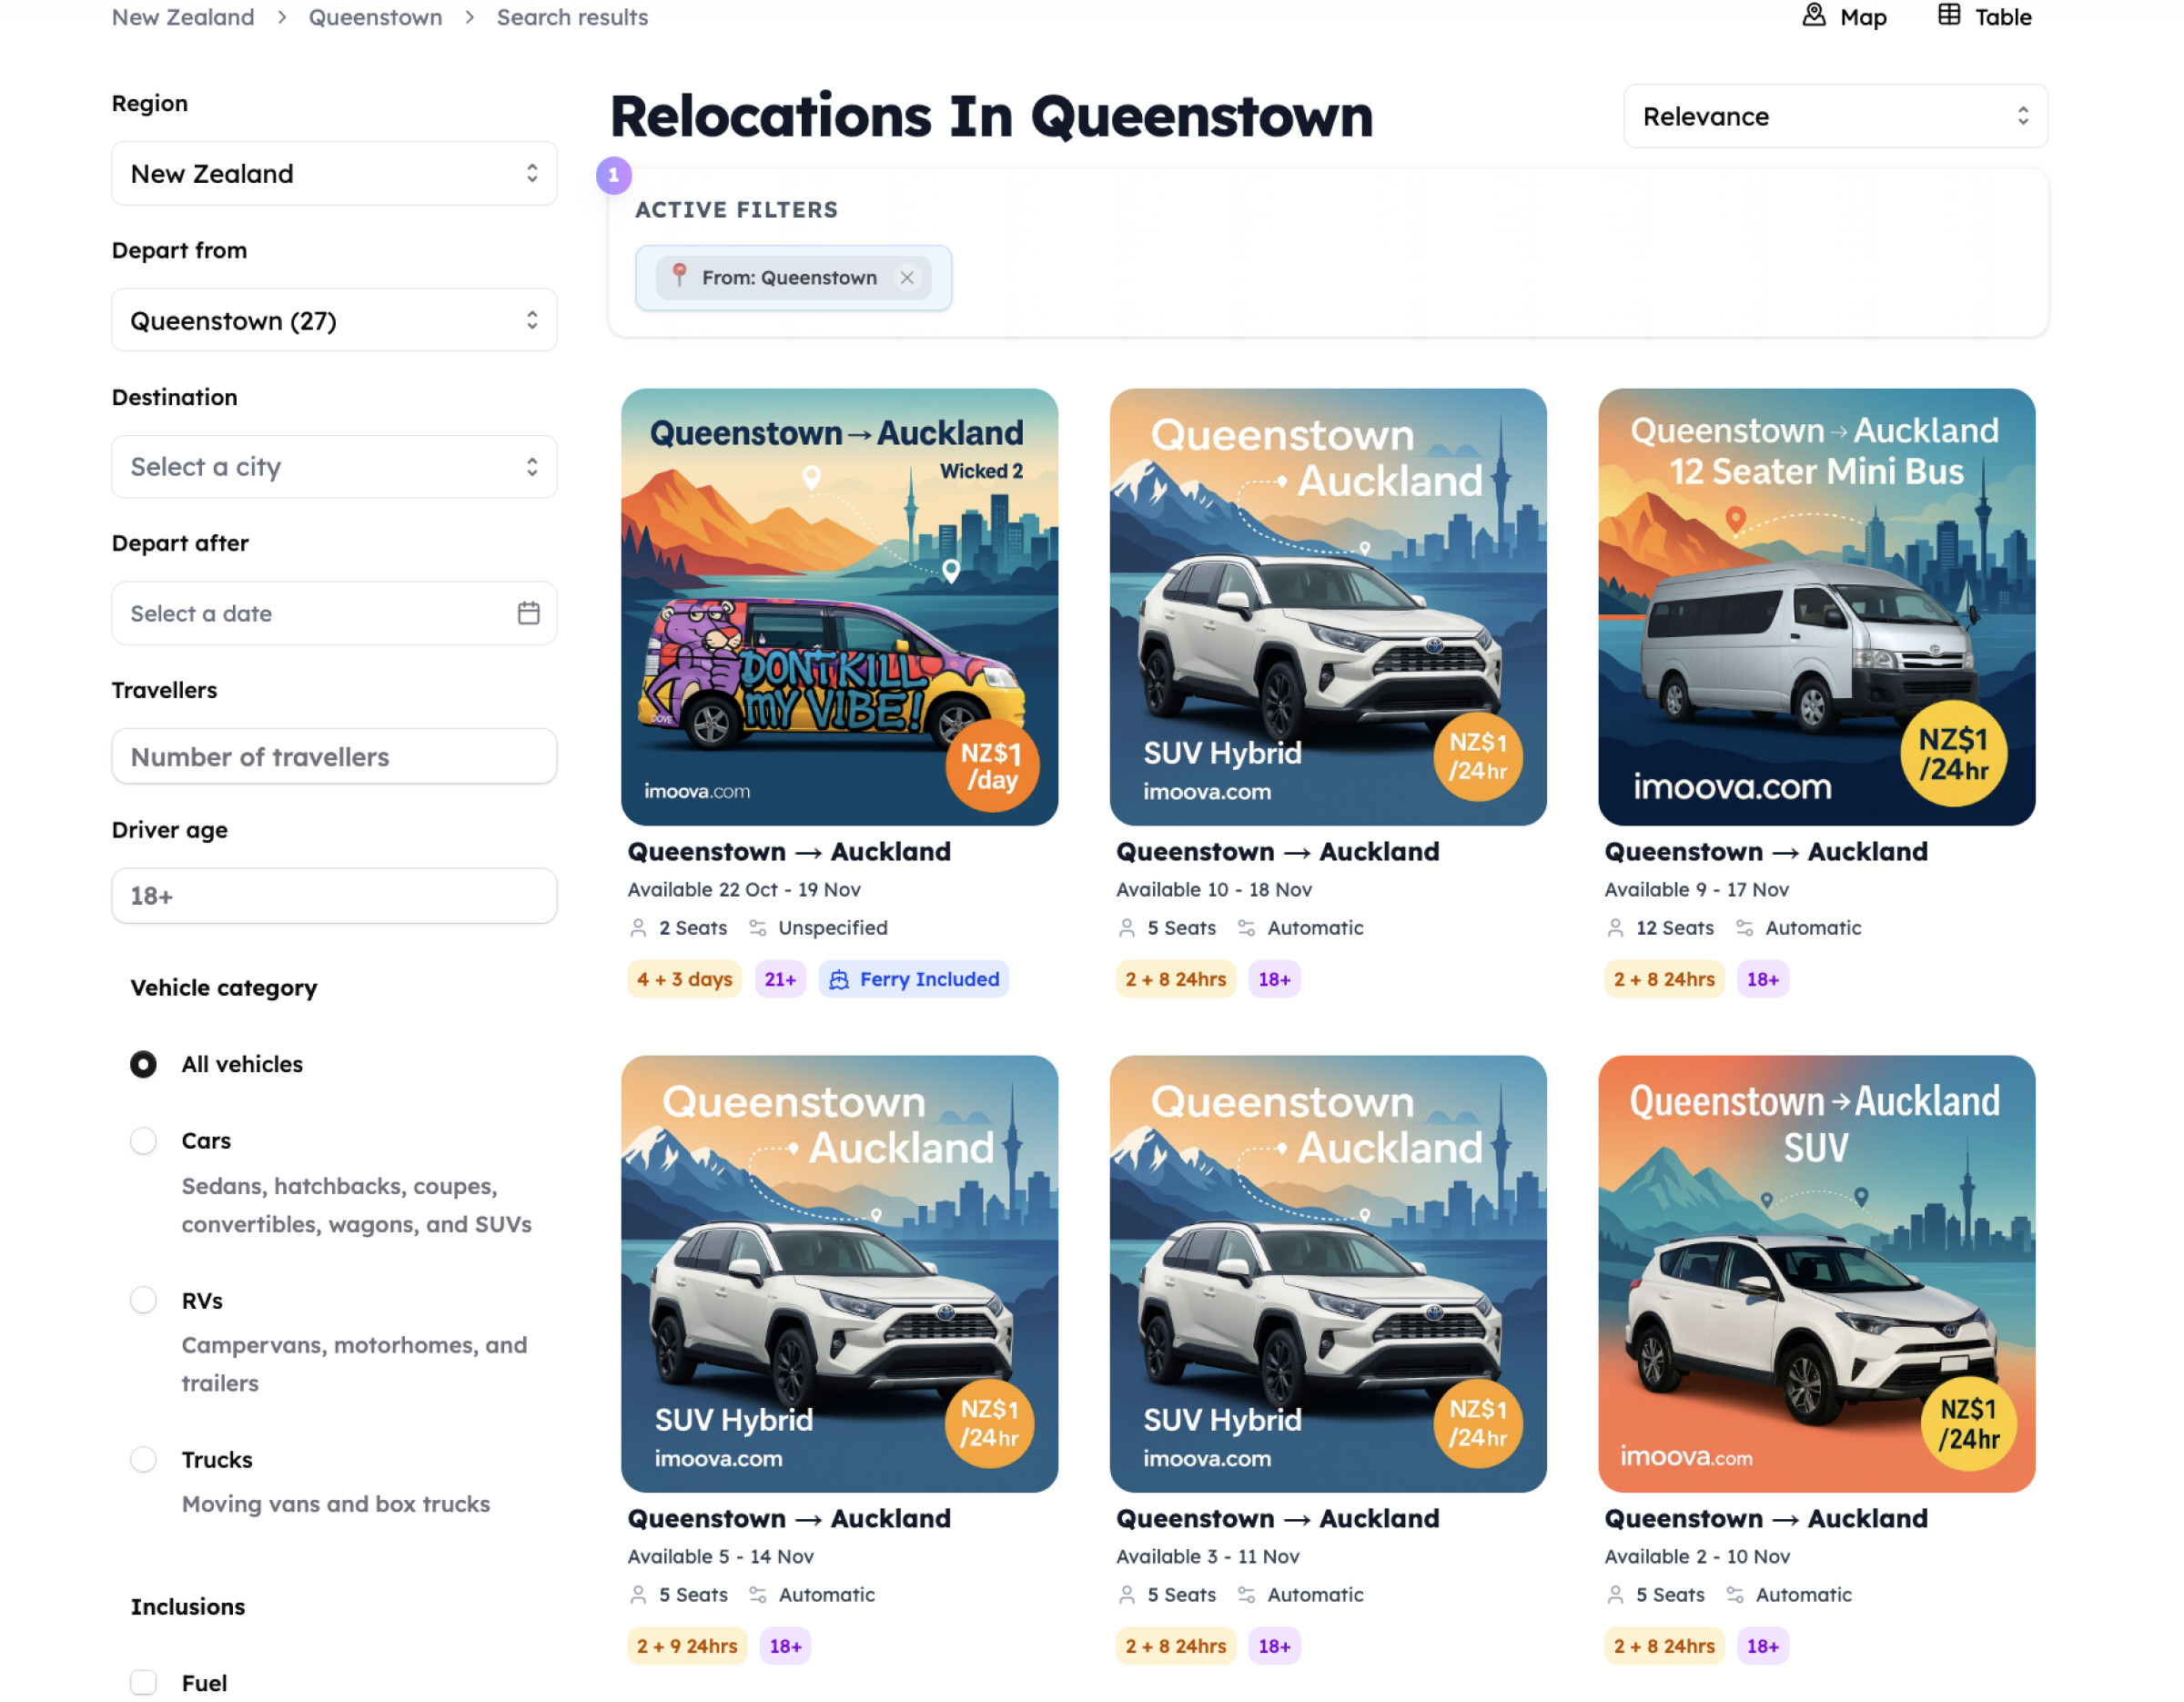Select the RVs radio option
Screen dimensions: 2184x1702
pos(143,1300)
